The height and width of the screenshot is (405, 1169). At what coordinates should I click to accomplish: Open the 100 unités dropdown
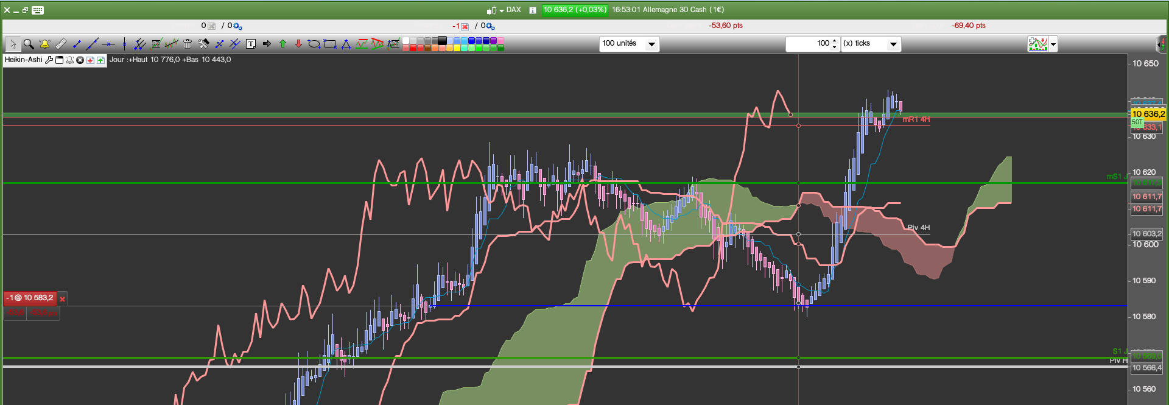click(630, 44)
